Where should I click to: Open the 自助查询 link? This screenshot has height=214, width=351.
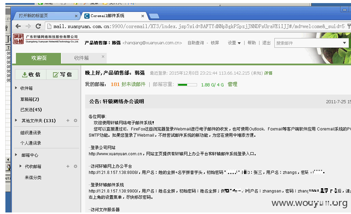(196, 43)
